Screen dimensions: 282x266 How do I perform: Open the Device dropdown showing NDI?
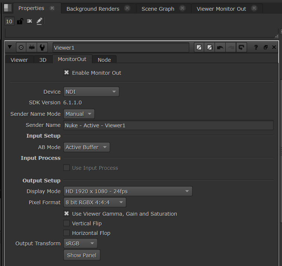91,92
